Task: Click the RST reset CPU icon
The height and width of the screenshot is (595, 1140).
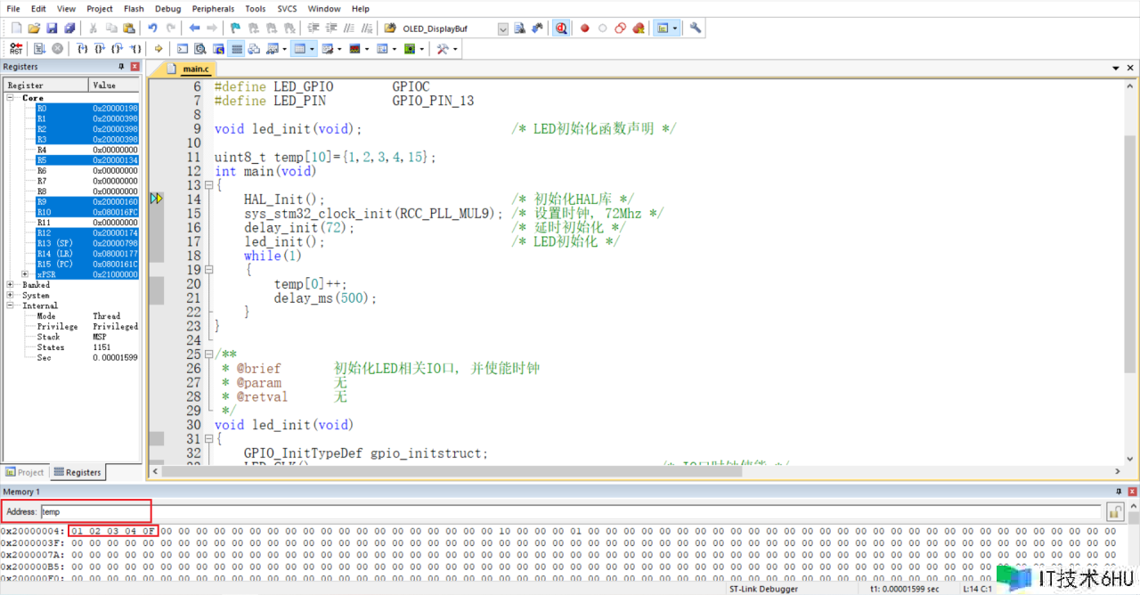Action: 16,49
